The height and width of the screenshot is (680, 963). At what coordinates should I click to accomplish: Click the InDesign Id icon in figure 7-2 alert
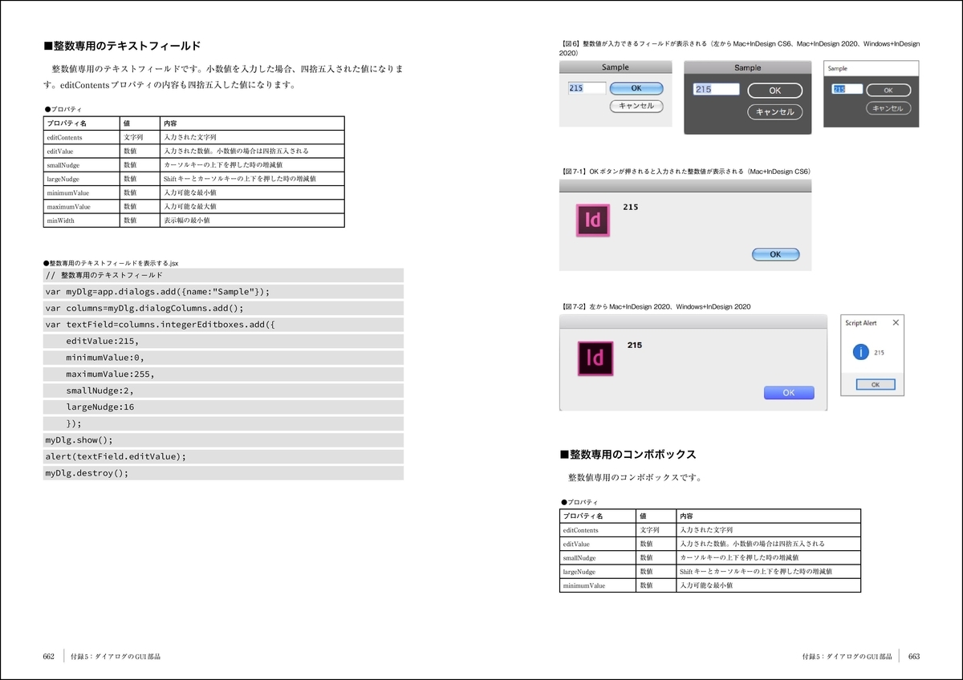pyautogui.click(x=595, y=358)
